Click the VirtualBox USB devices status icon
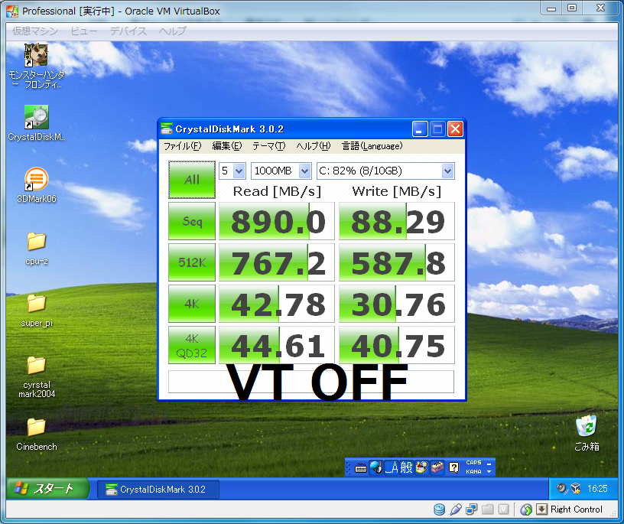Viewport: 624px width, 524px height. (456, 509)
